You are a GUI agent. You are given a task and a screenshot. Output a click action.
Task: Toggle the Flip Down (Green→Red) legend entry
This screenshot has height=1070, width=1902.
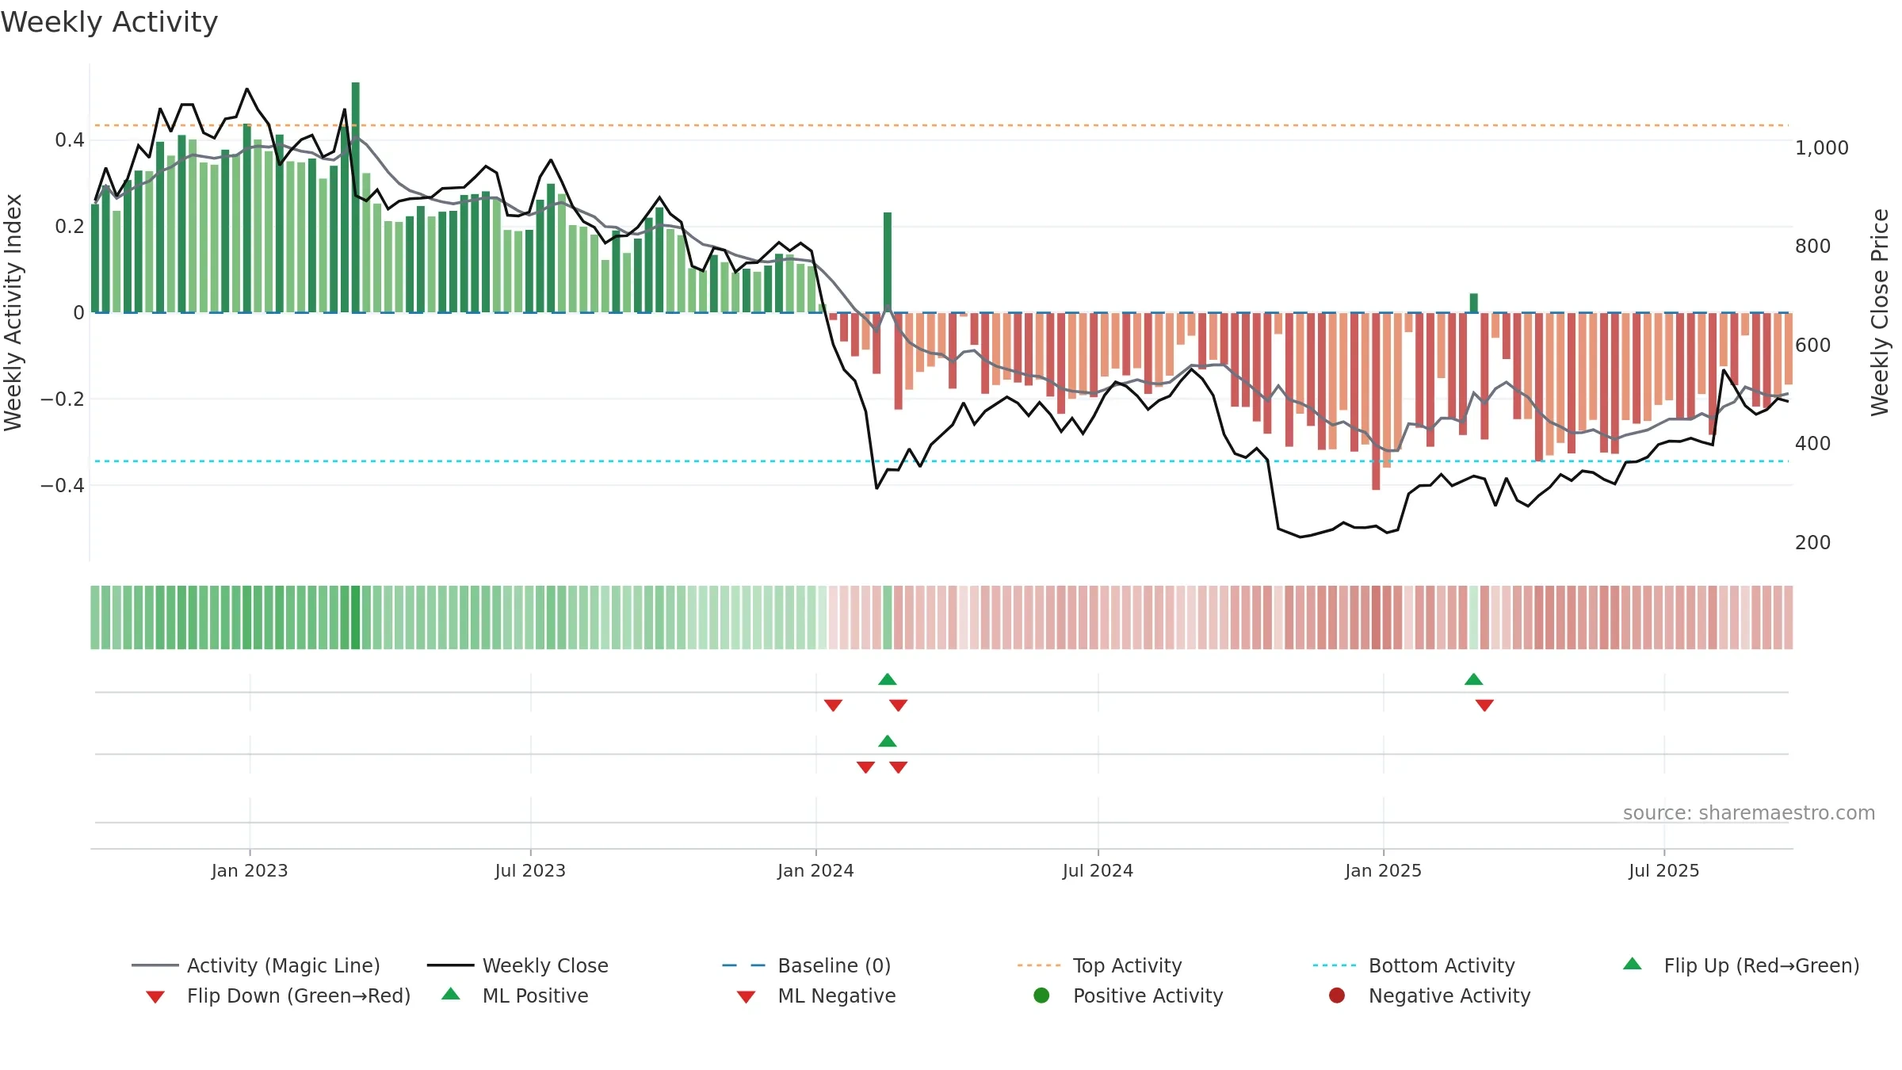point(278,995)
